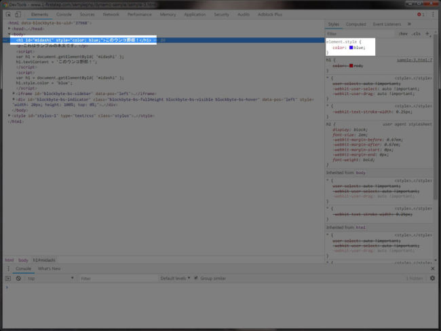441x331 pixels.
Task: Click the blue color swatch in element.style
Action: pos(351,48)
